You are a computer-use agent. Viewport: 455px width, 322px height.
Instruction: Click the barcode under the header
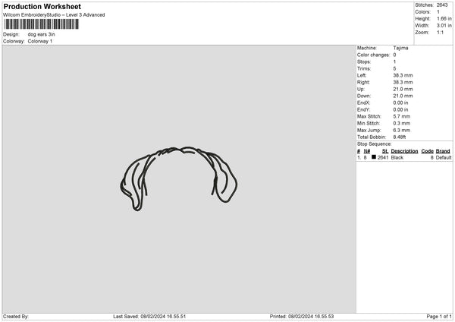(41, 24)
